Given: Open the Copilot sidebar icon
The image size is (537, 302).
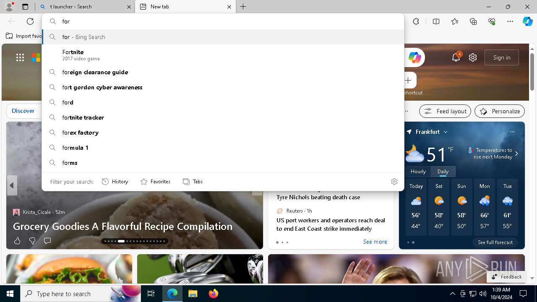Looking at the screenshot, I should (x=527, y=21).
